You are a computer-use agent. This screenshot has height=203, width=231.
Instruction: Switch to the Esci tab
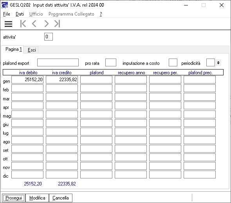[32, 50]
